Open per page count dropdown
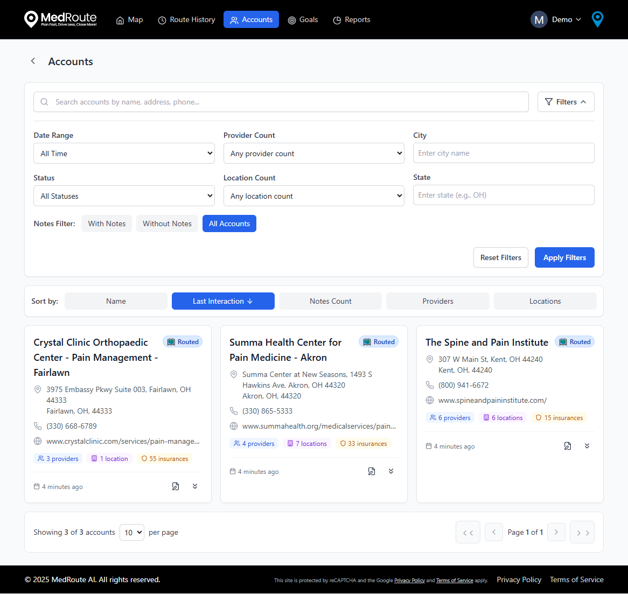 132,532
